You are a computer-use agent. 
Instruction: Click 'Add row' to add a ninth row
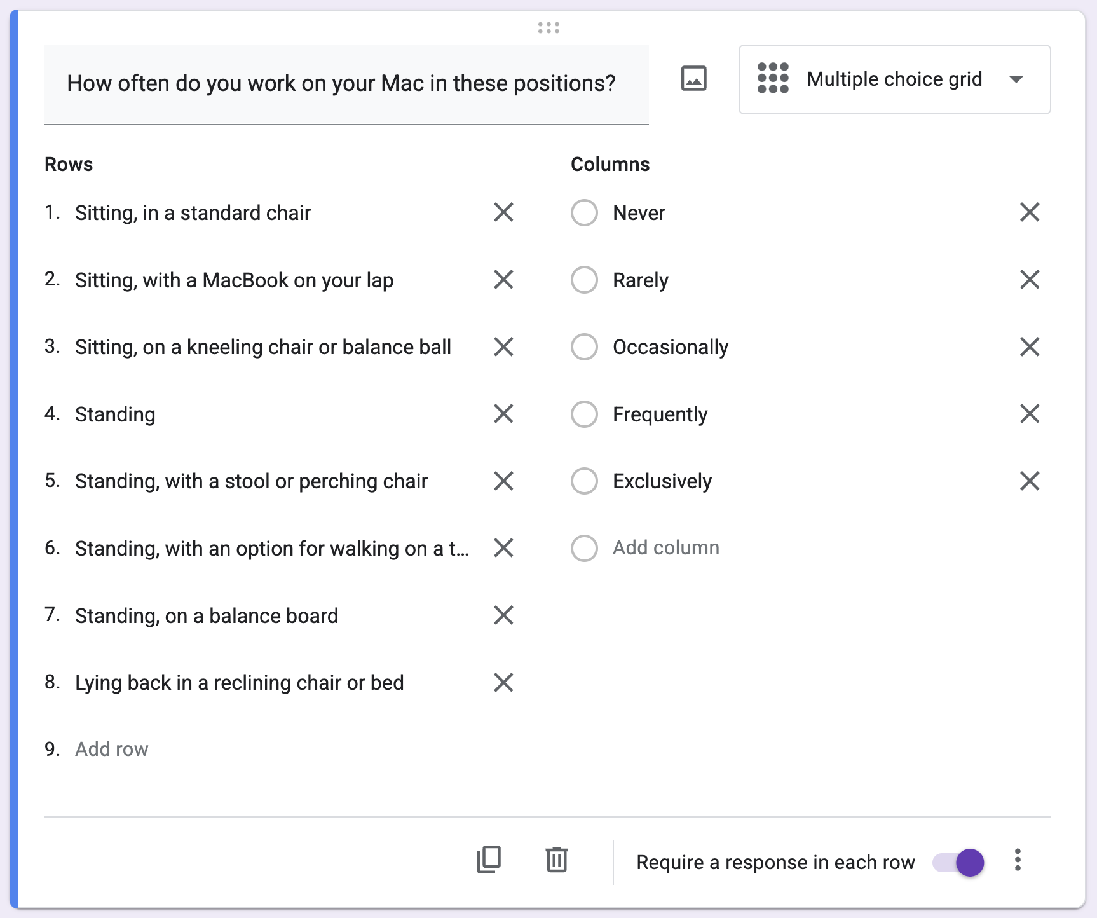click(112, 750)
